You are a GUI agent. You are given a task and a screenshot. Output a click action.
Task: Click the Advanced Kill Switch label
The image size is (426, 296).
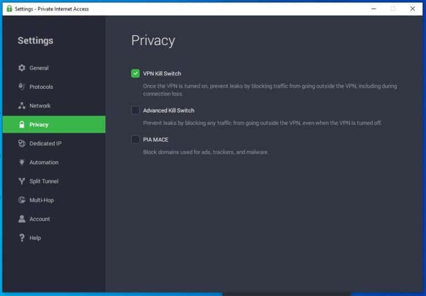click(169, 111)
